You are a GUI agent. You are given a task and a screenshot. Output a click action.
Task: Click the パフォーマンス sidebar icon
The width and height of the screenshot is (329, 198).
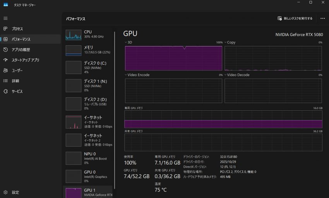5,39
